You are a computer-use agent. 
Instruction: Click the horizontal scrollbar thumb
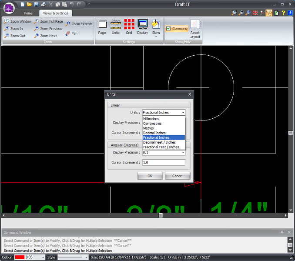[x=161, y=215]
